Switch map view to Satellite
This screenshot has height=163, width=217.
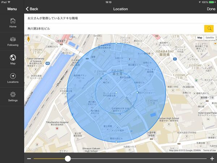(x=209, y=38)
